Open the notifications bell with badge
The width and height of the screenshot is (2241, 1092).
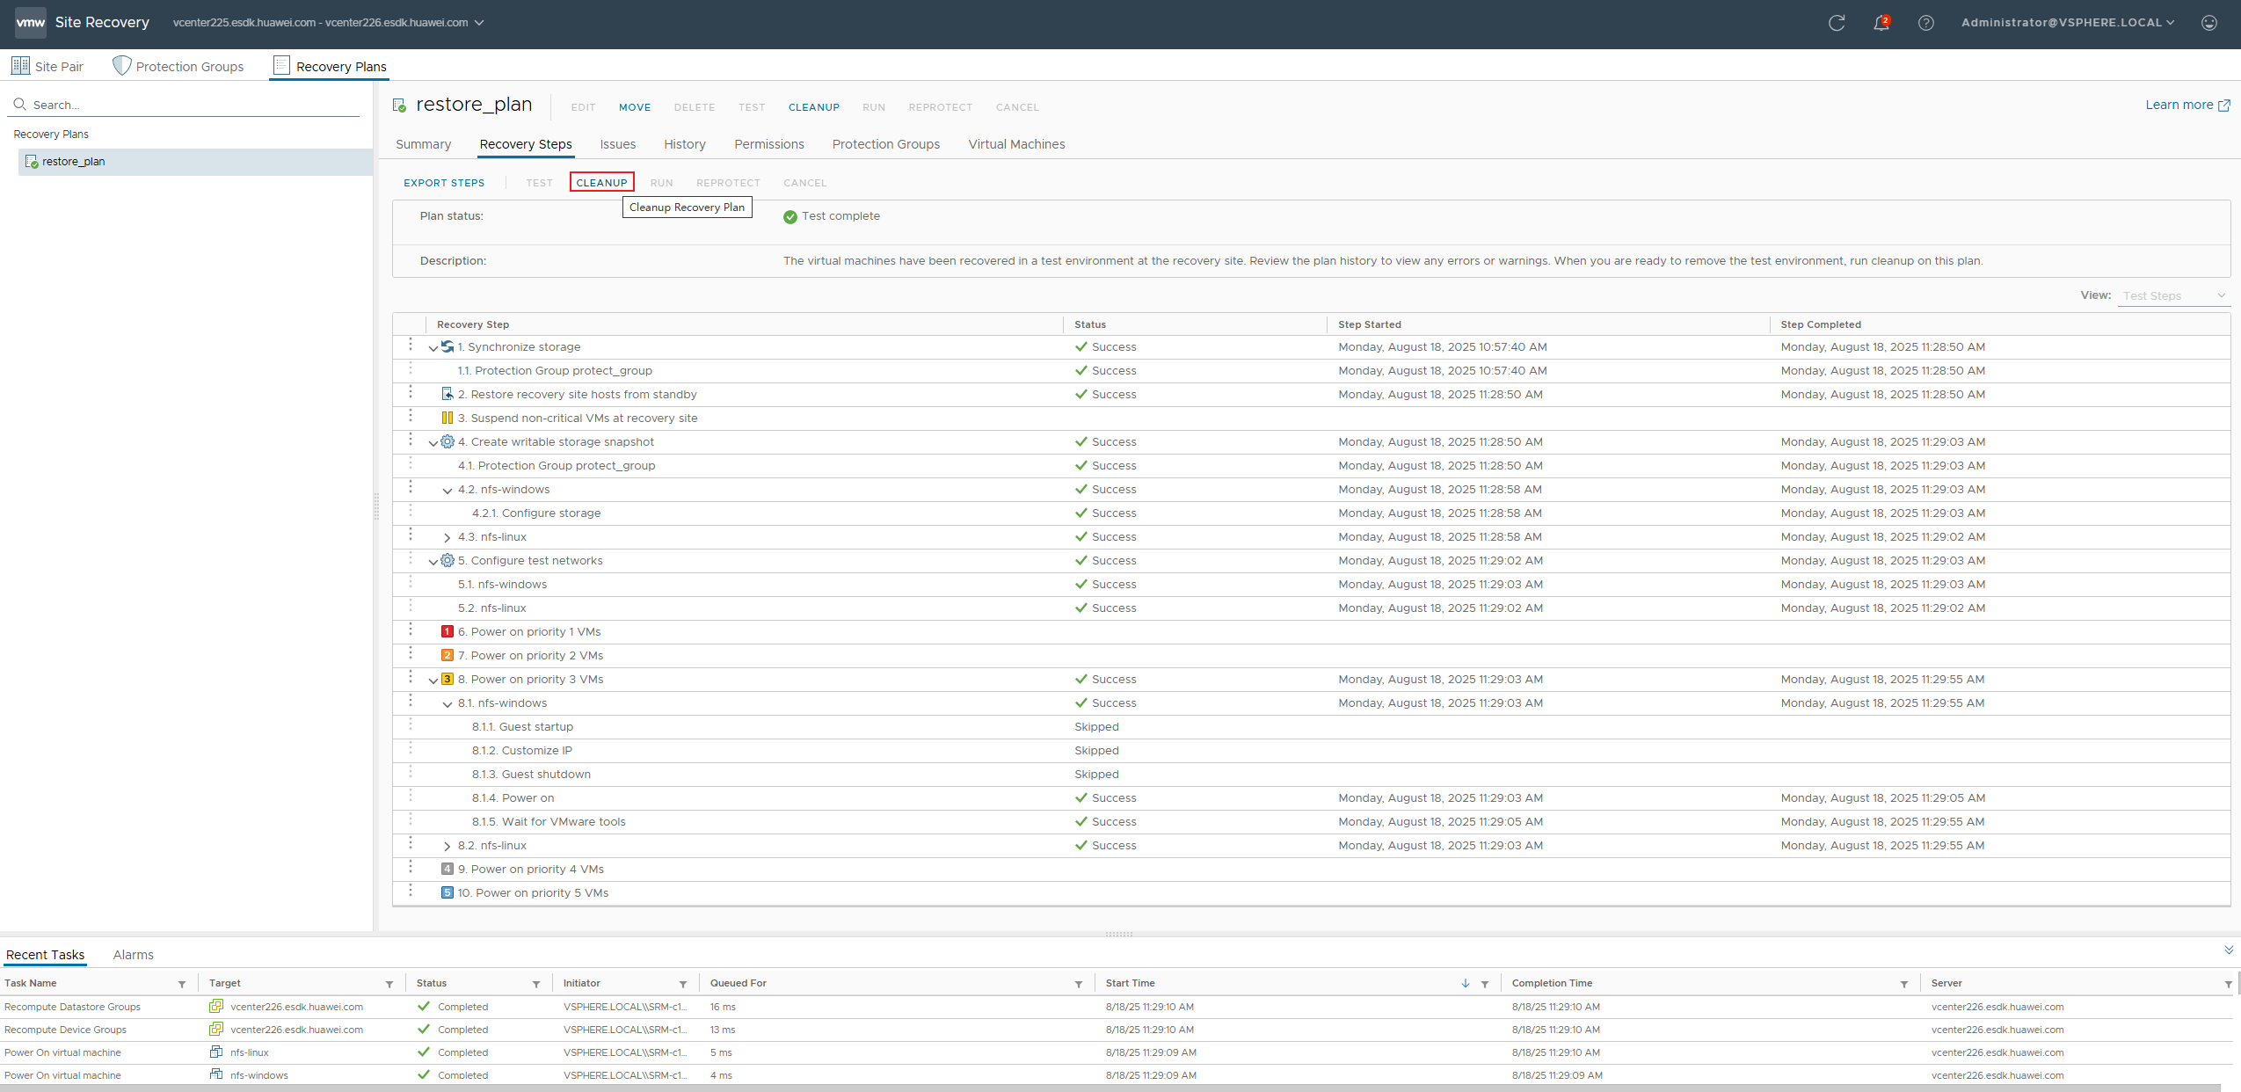[1881, 23]
